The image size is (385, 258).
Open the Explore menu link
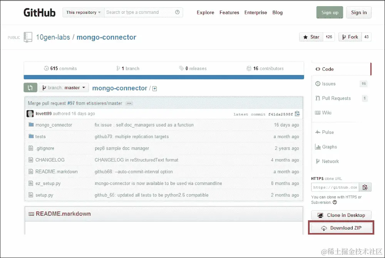(205, 13)
